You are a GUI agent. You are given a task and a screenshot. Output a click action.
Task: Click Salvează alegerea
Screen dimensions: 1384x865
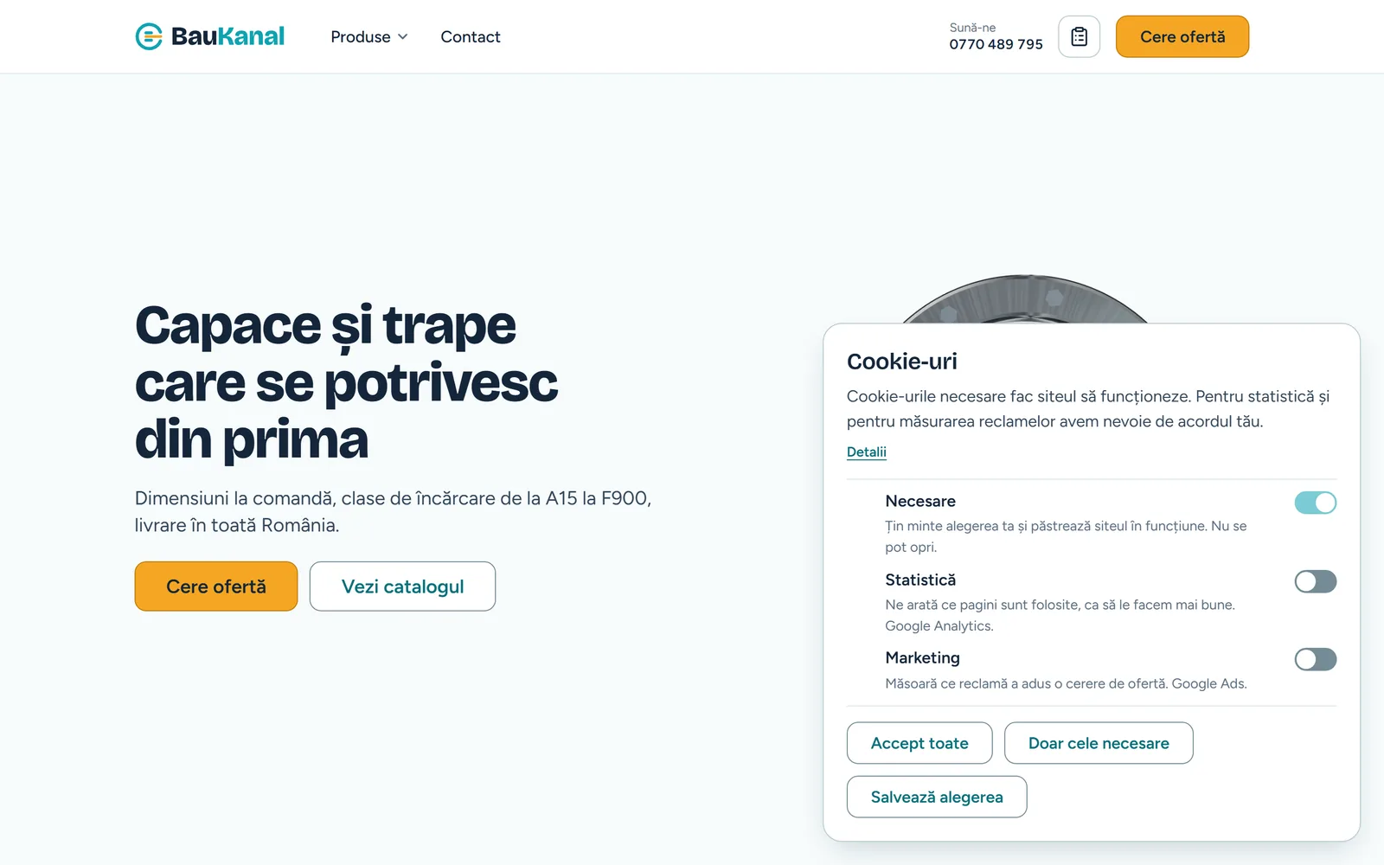click(x=937, y=797)
